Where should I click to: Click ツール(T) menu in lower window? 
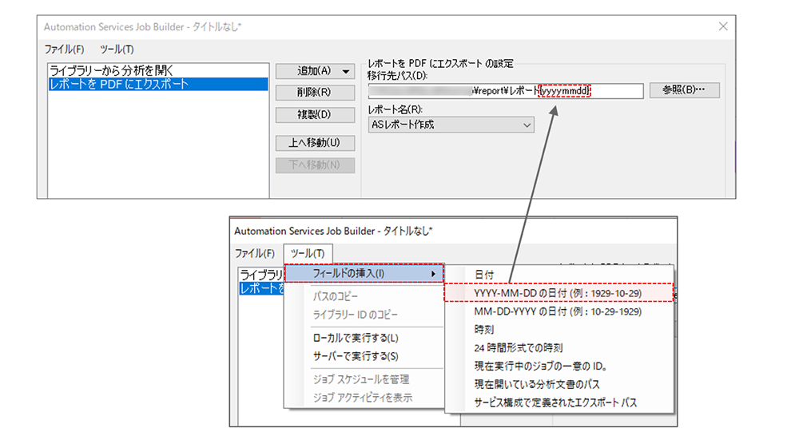308,253
